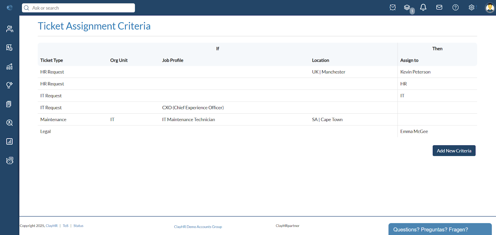Open the payroll dollar-clock sidebar icon
The image size is (496, 235).
click(x=10, y=47)
